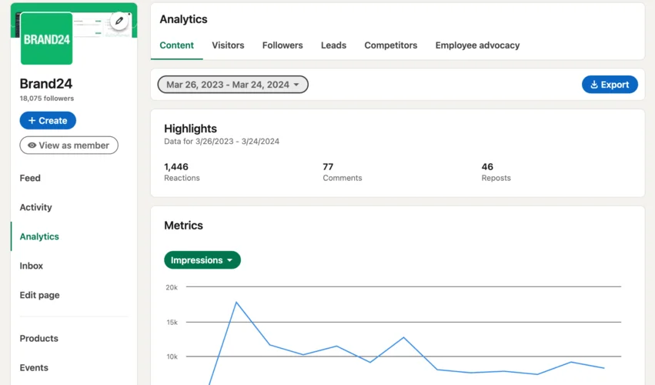The height and width of the screenshot is (385, 655).
Task: Open Events from the sidebar
Action: point(34,367)
